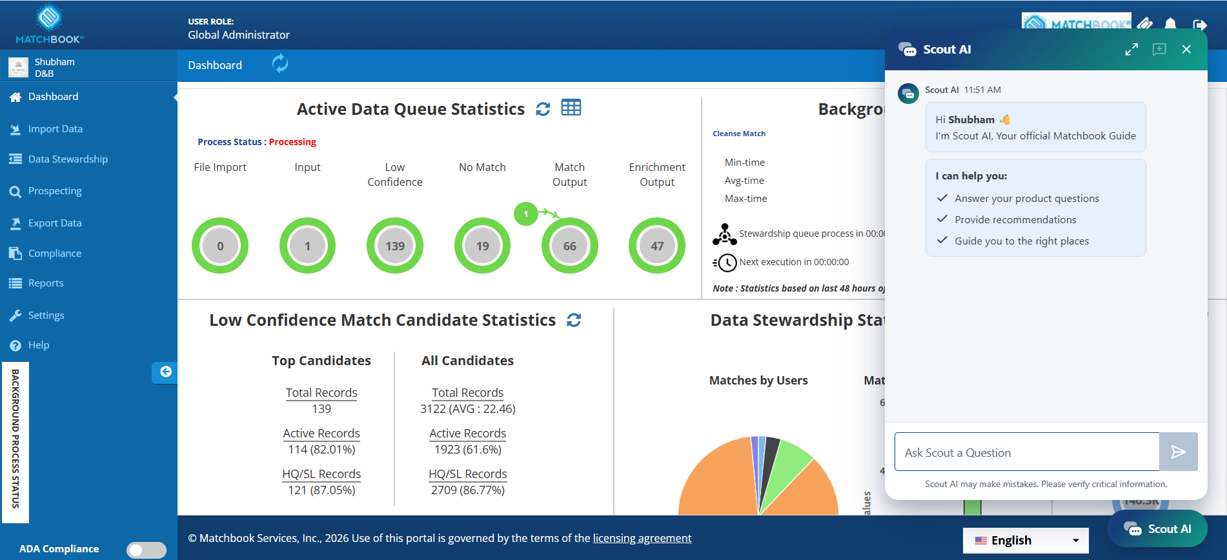Start a new Scout AI chat
The width and height of the screenshot is (1227, 560).
point(1159,50)
